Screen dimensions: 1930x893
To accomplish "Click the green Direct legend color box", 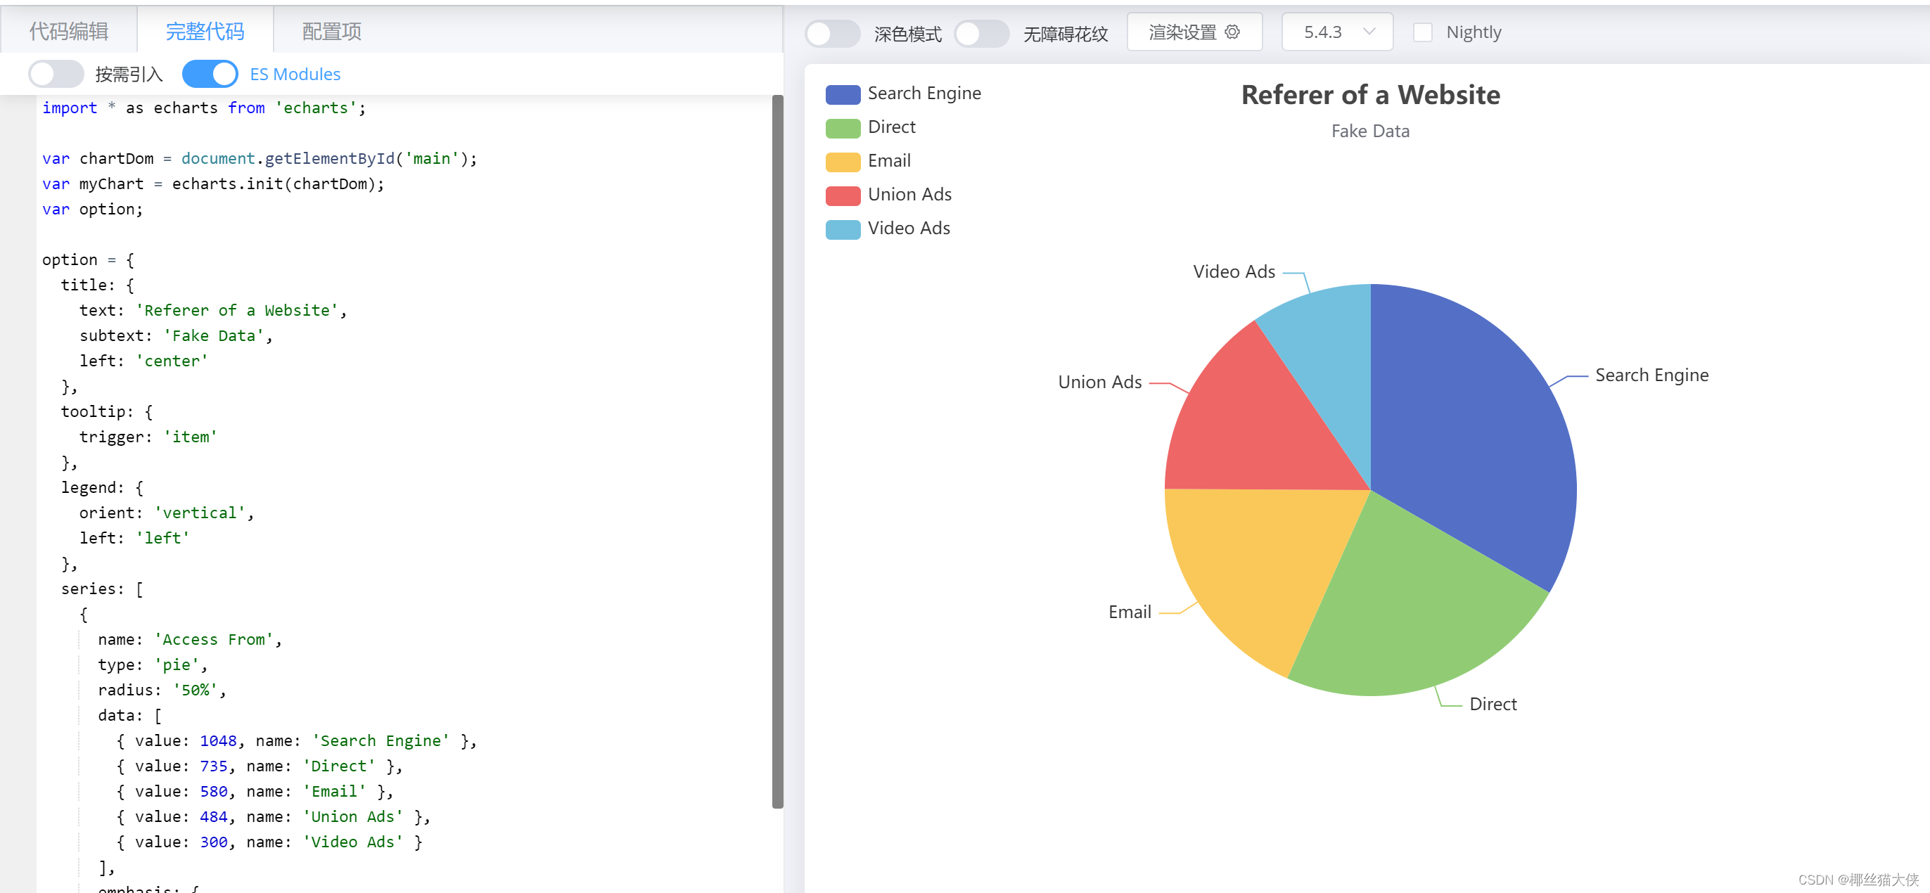I will pyautogui.click(x=842, y=127).
